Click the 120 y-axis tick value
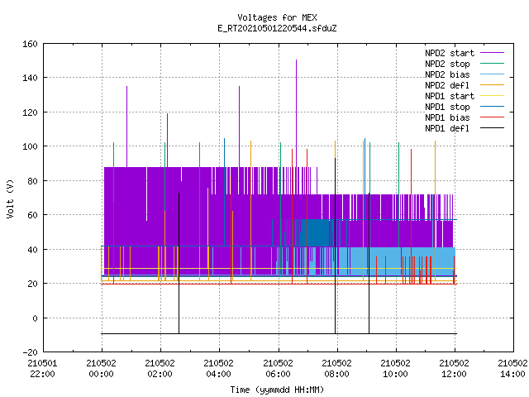This screenshot has width=529, height=397. 30,112
